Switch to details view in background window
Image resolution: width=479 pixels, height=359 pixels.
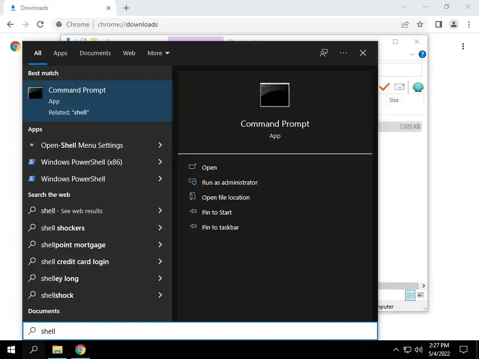click(410, 295)
